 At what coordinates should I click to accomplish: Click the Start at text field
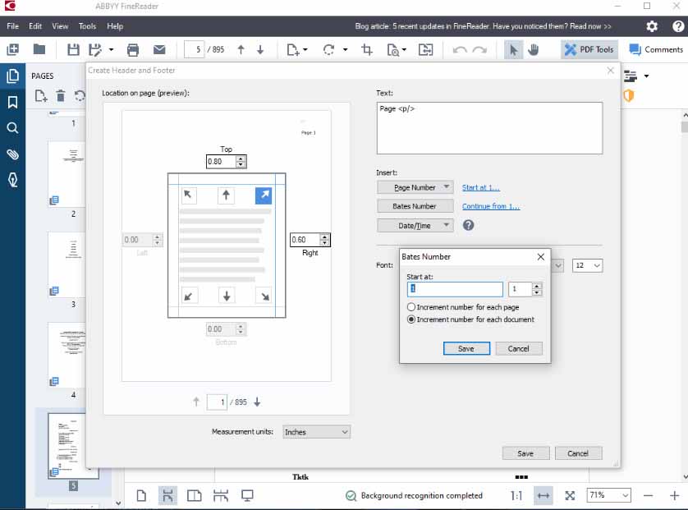coord(455,289)
